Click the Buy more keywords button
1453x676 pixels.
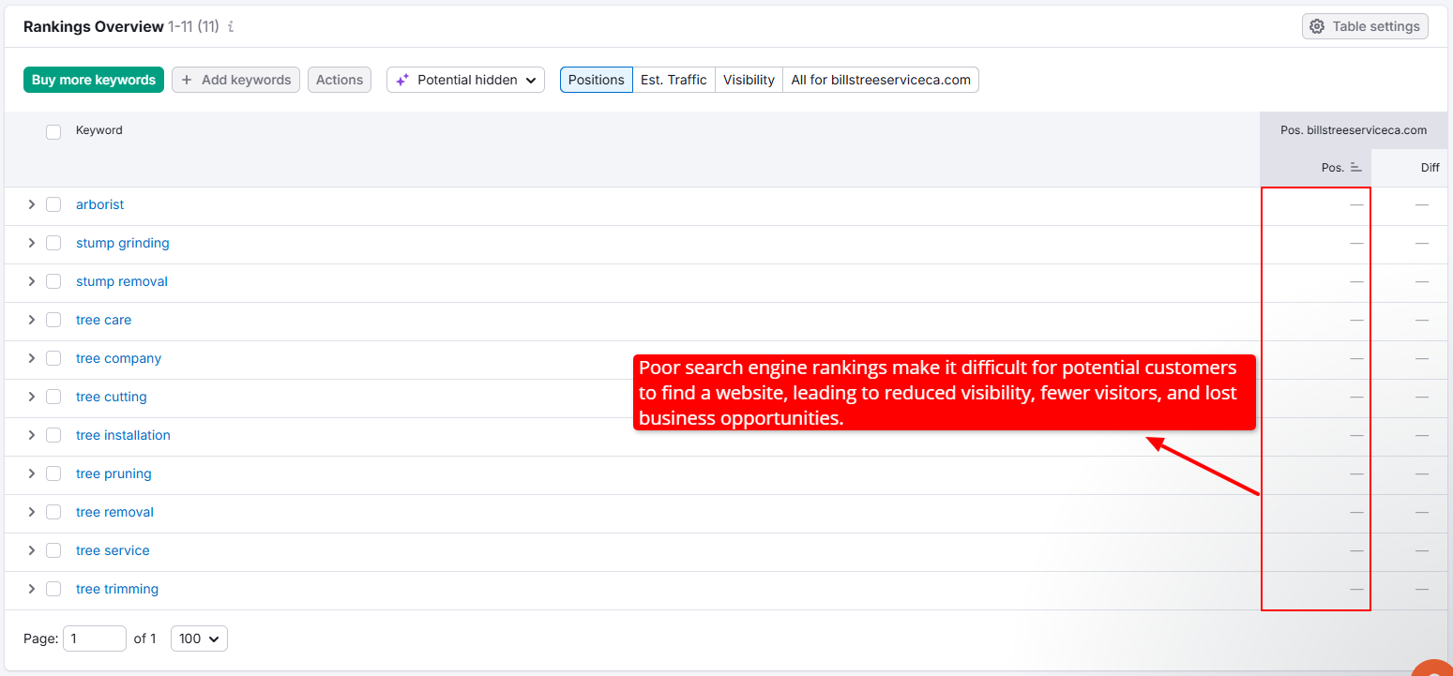coord(94,80)
